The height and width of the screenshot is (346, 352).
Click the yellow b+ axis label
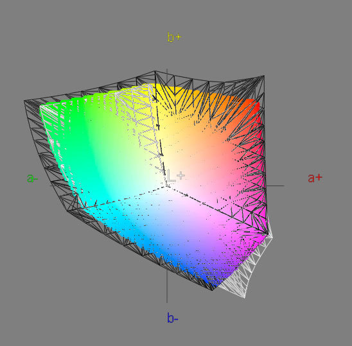[x=174, y=37]
